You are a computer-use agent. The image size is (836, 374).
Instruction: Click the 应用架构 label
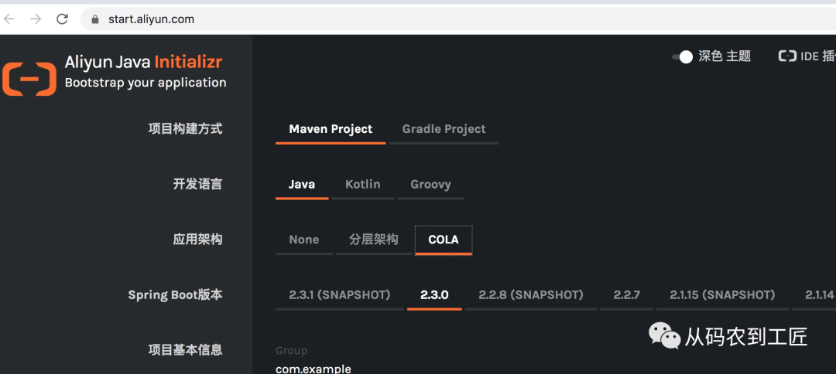point(197,240)
